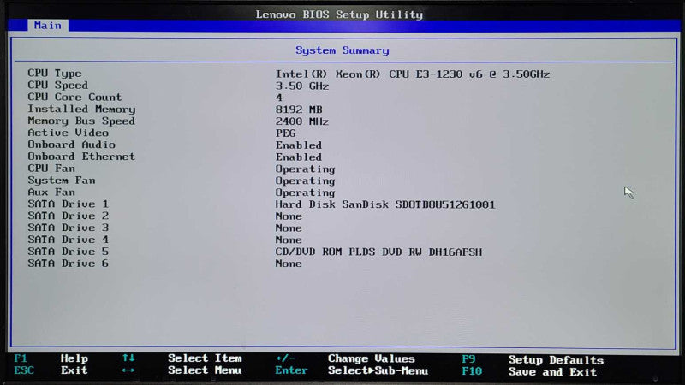Click Operating status for System Fan
This screenshot has height=385, width=685.
click(x=305, y=181)
